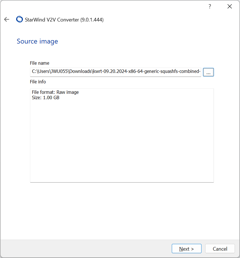Screen dimensions: 240x258
Task: Click into the File name path field
Action: [x=115, y=72]
